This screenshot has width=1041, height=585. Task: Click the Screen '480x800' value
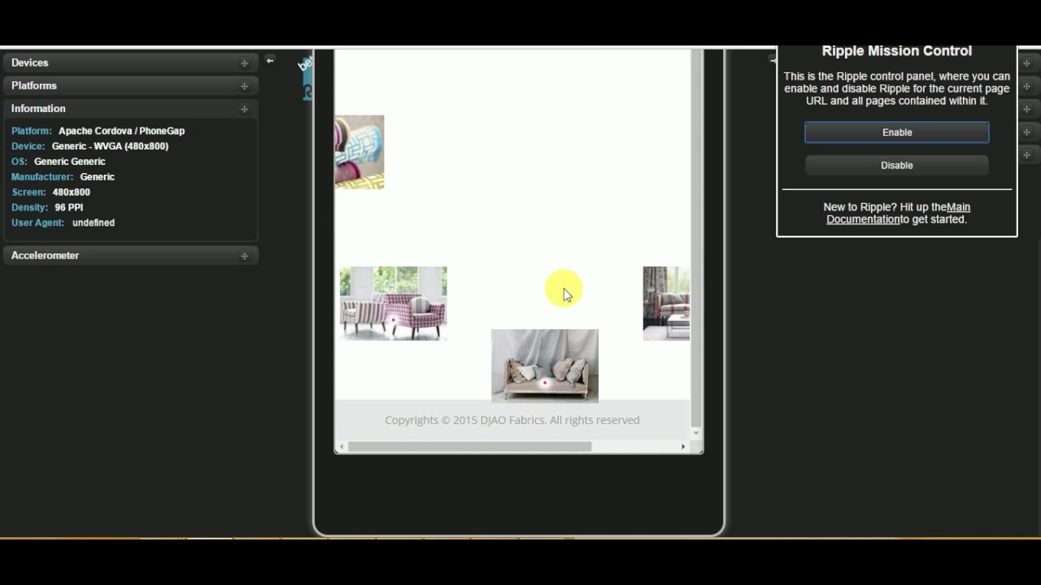click(x=72, y=193)
